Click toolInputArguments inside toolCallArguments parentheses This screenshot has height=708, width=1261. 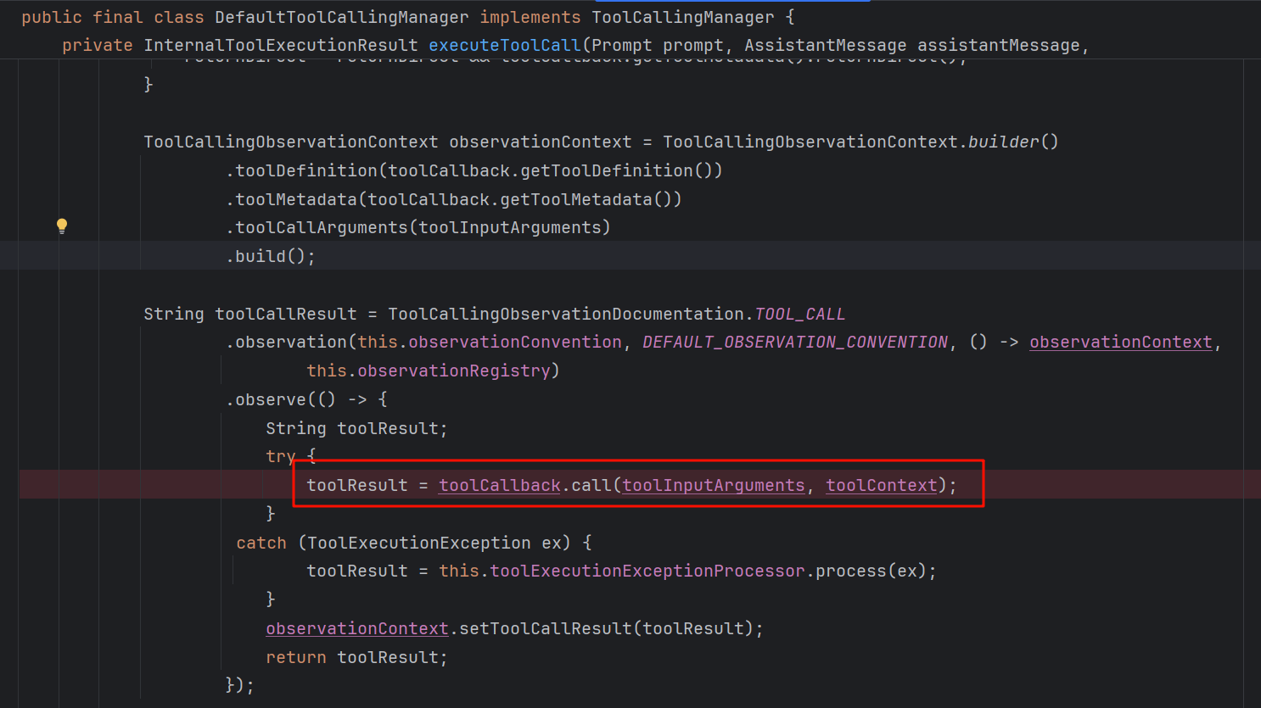click(x=510, y=227)
